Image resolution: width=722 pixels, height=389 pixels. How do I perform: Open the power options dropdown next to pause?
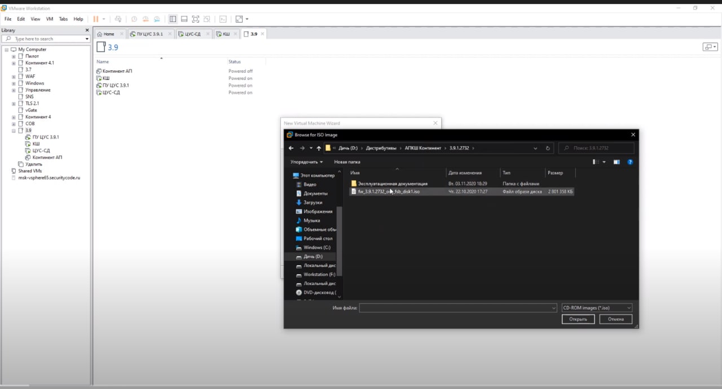tap(104, 19)
